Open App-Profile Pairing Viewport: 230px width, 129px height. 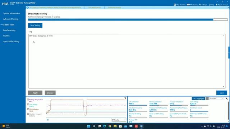tap(11, 42)
